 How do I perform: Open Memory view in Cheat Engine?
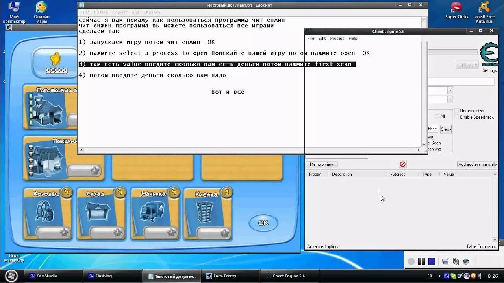pos(321,164)
